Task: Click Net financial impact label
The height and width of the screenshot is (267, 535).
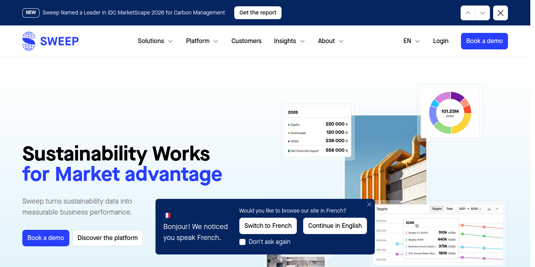Action: click(x=304, y=151)
